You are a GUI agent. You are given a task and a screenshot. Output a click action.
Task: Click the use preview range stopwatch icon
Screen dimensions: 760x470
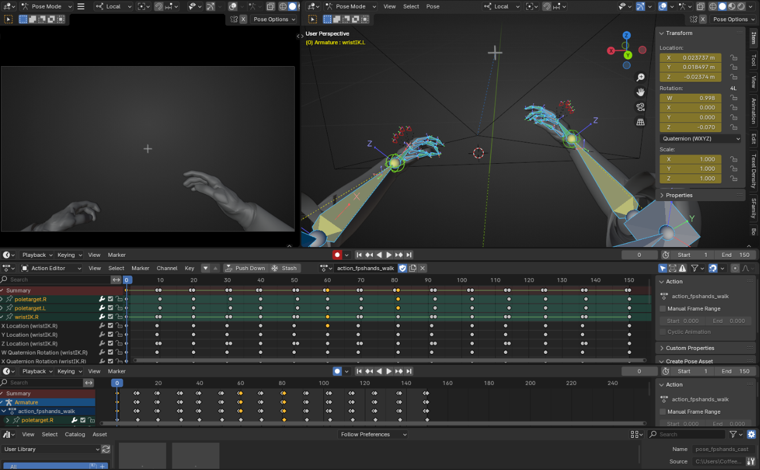click(x=666, y=255)
